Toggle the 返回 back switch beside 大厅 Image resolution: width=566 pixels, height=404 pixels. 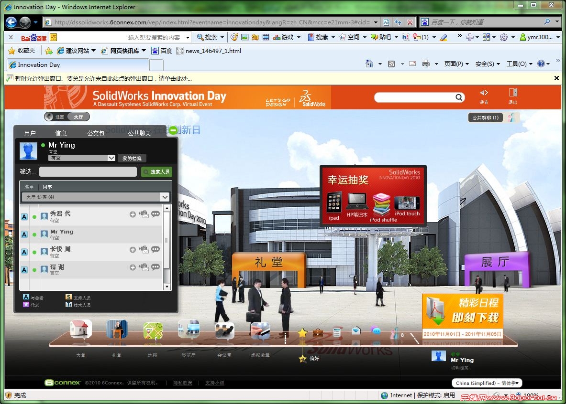pyautogui.click(x=55, y=117)
